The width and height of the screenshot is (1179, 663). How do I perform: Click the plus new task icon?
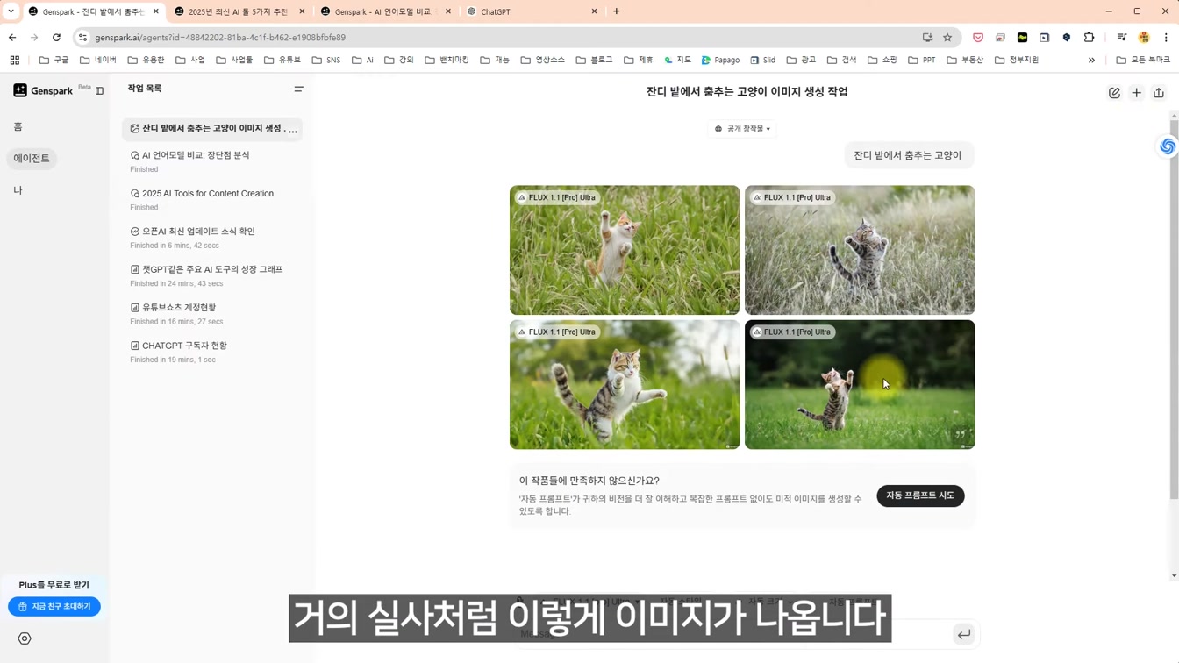coord(1136,93)
